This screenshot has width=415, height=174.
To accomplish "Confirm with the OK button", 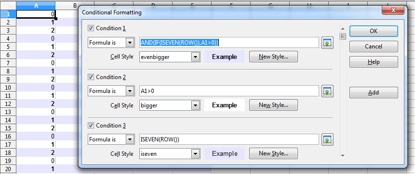I will pos(374,31).
